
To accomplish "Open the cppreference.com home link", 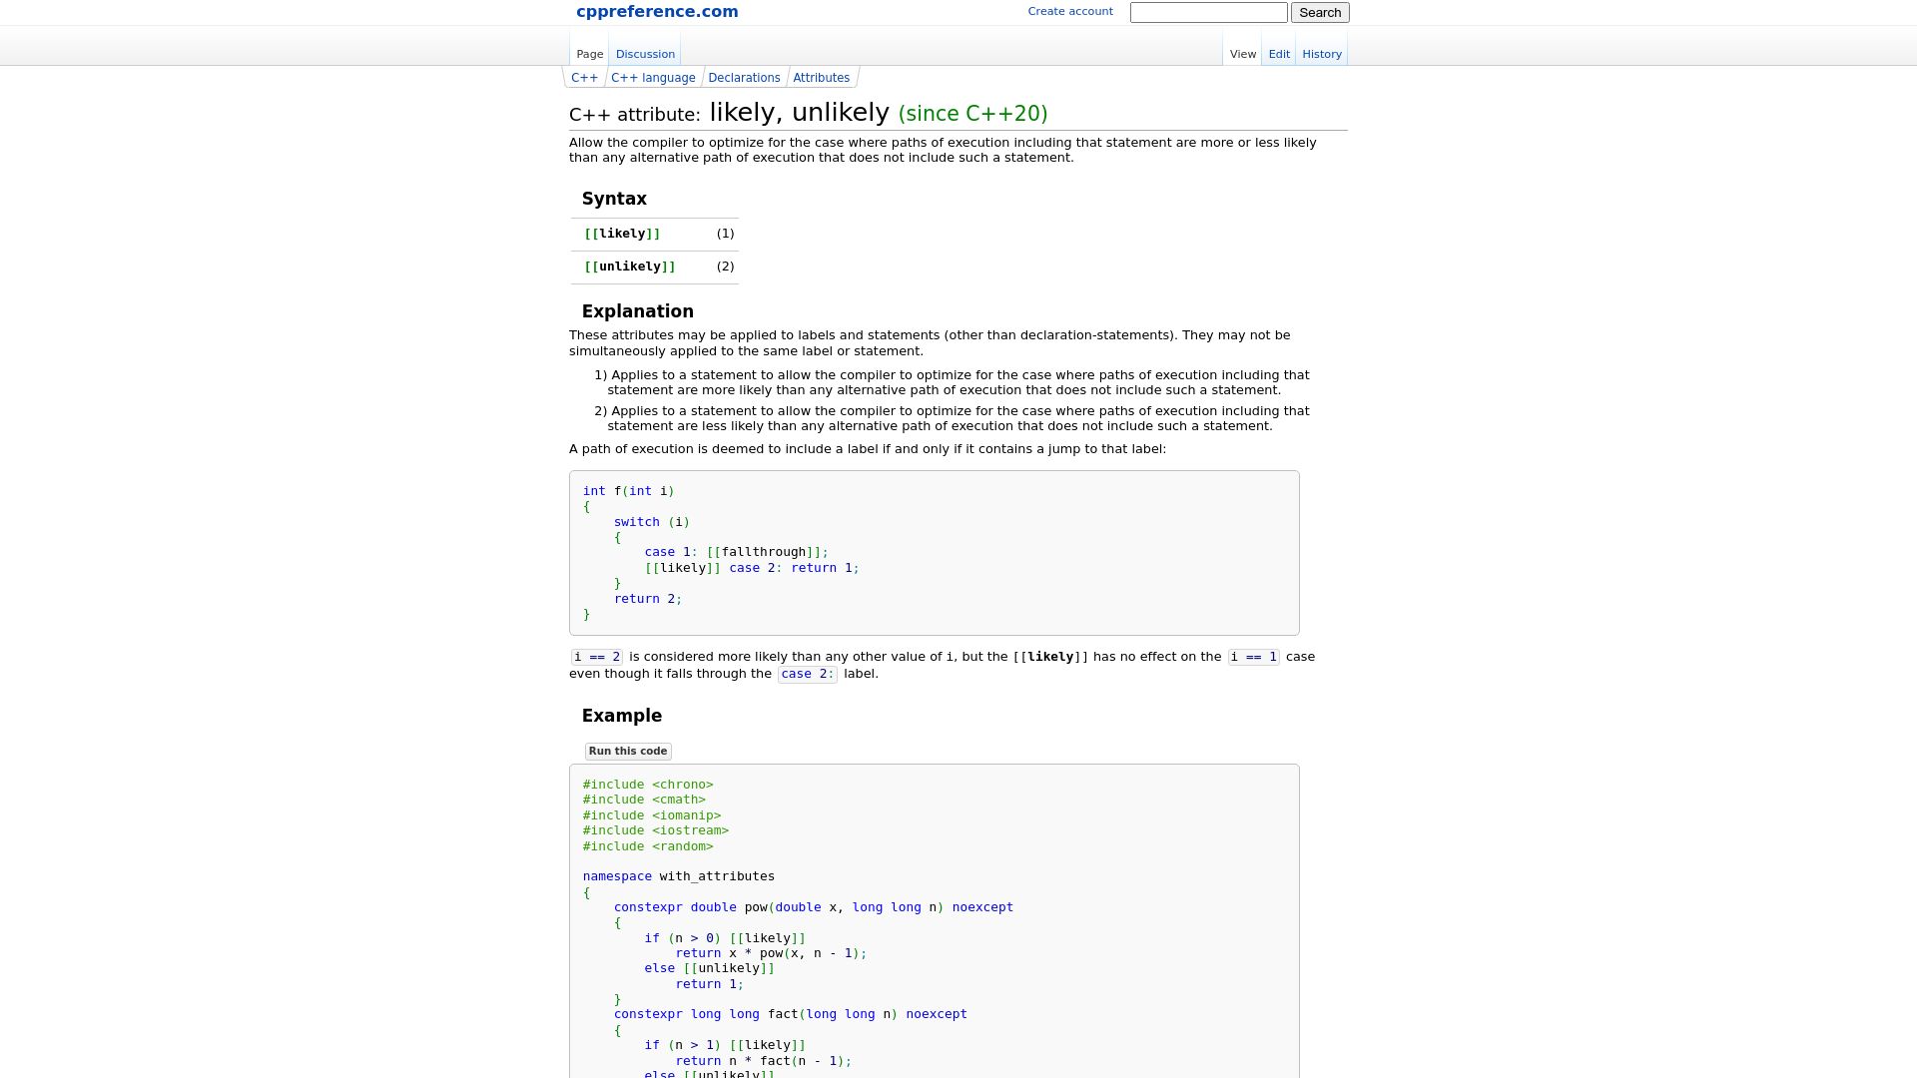I will pyautogui.click(x=657, y=12).
